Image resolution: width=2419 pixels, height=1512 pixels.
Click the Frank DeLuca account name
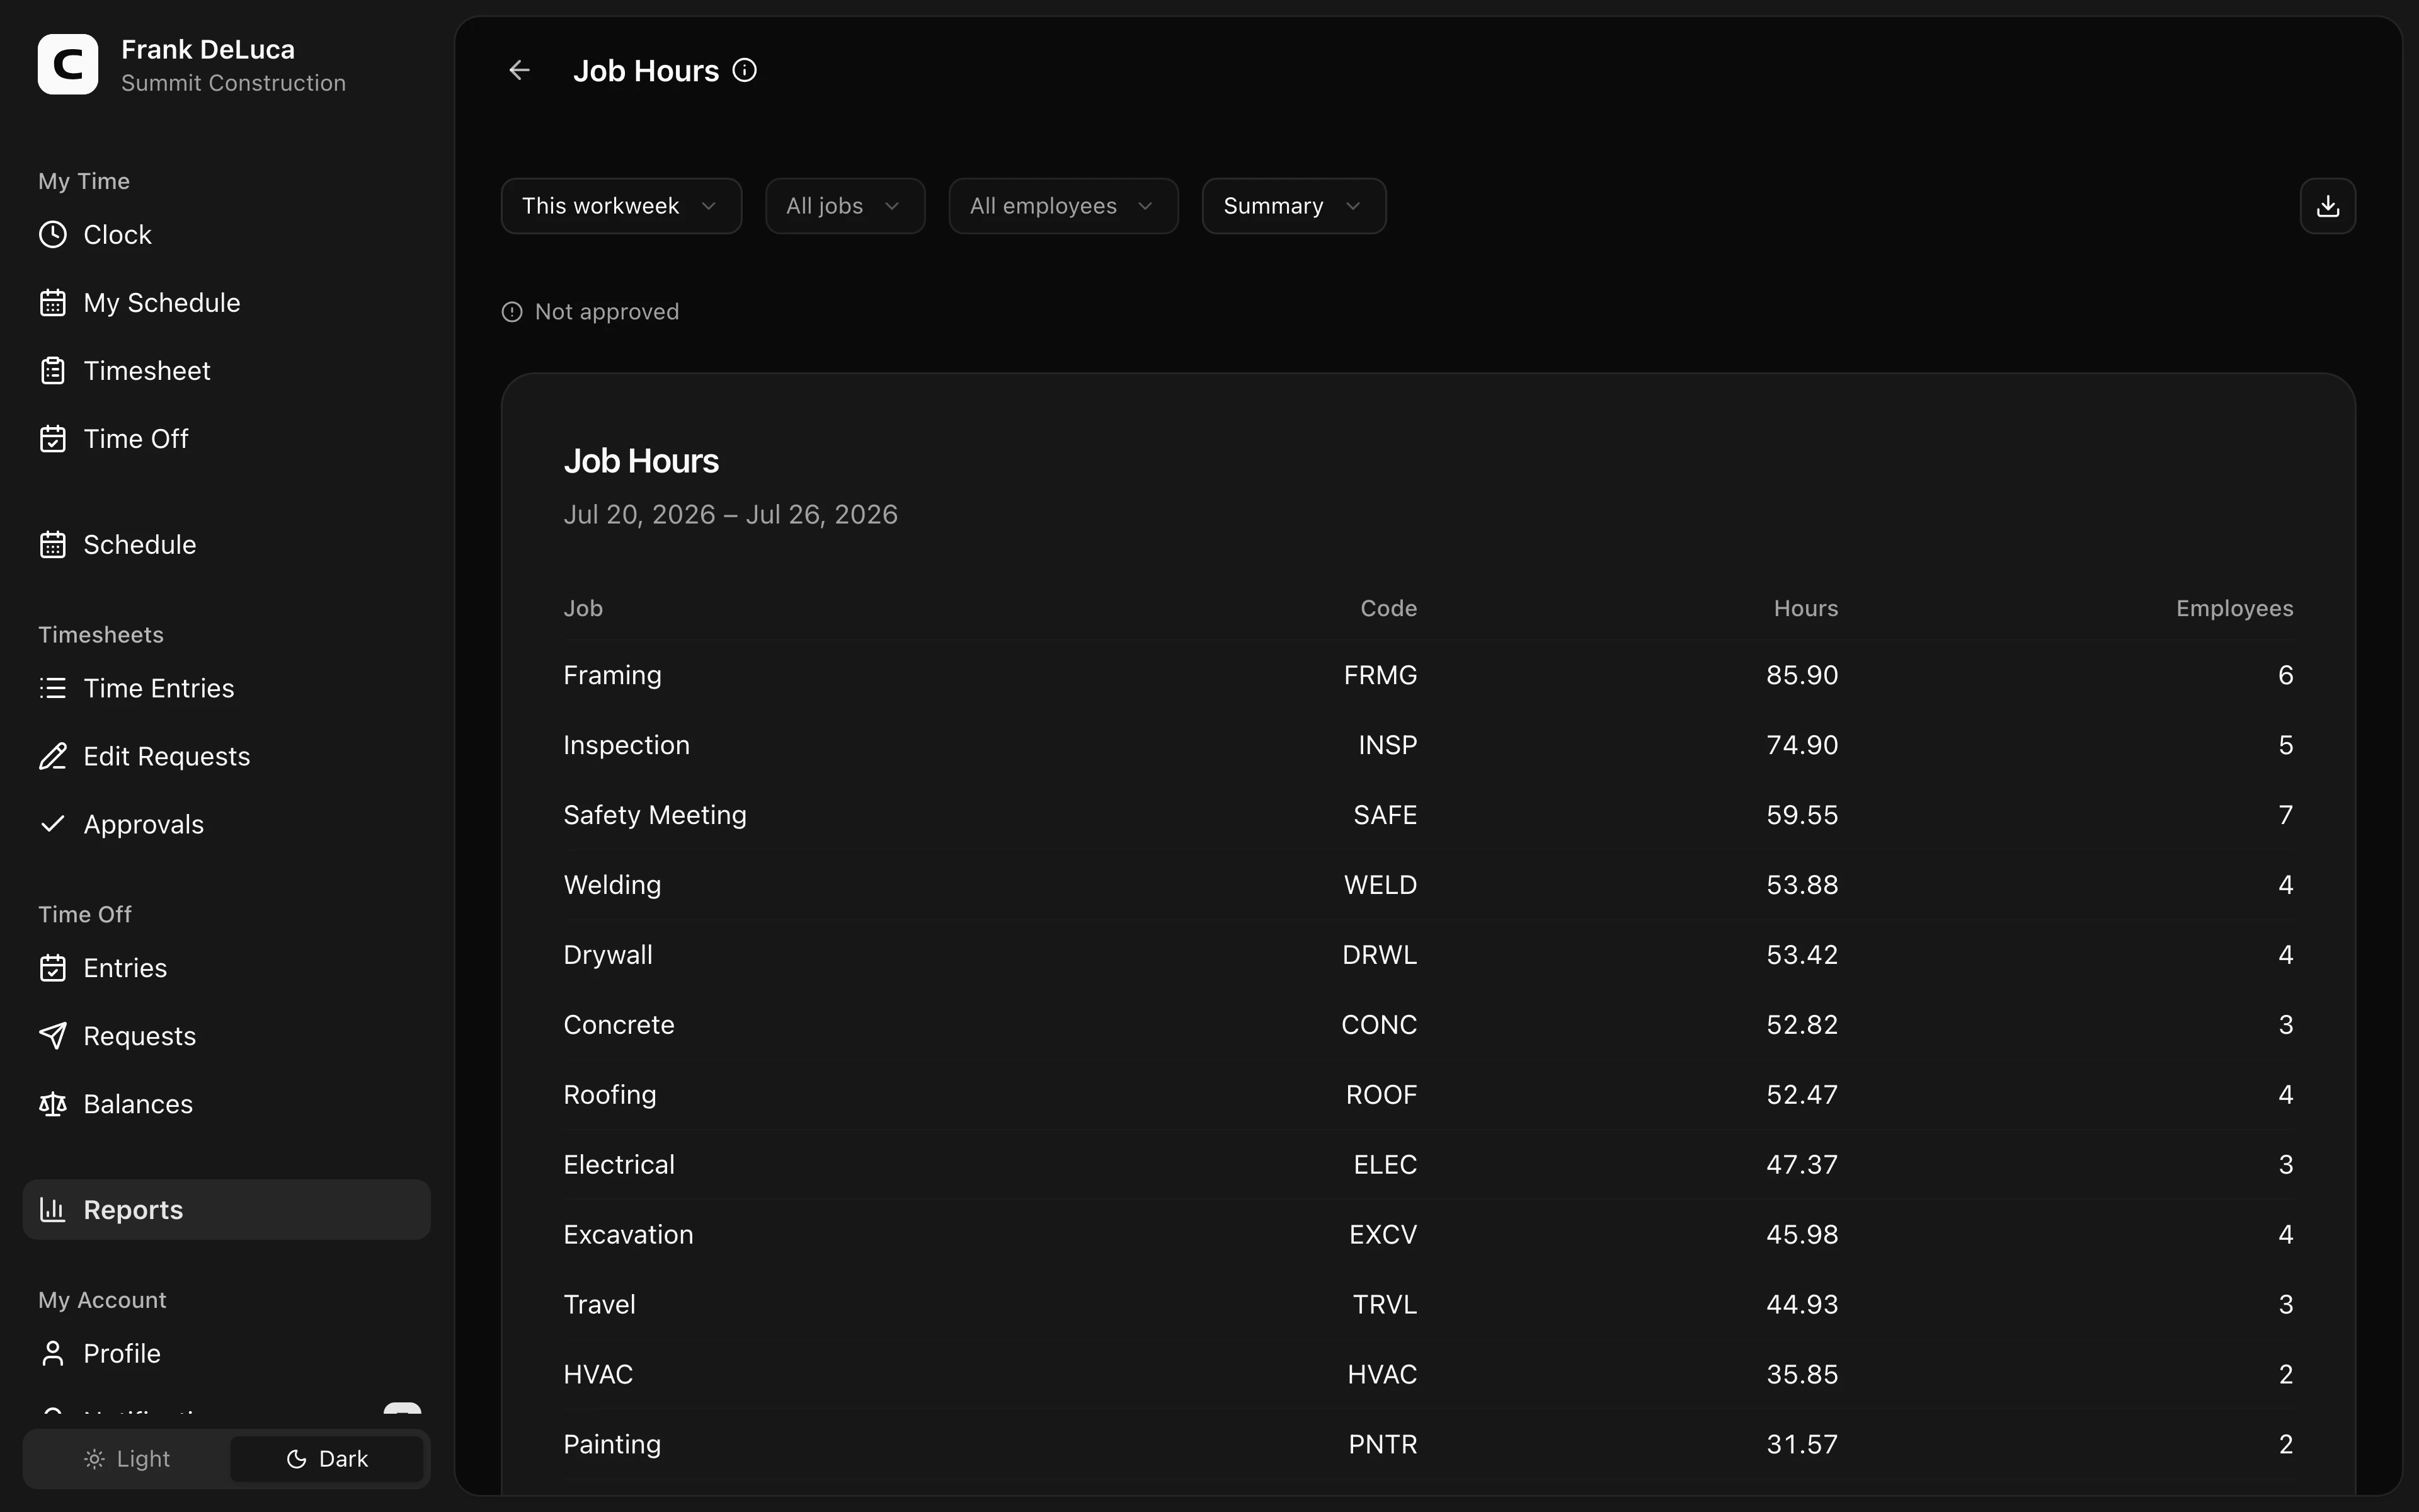[x=208, y=50]
